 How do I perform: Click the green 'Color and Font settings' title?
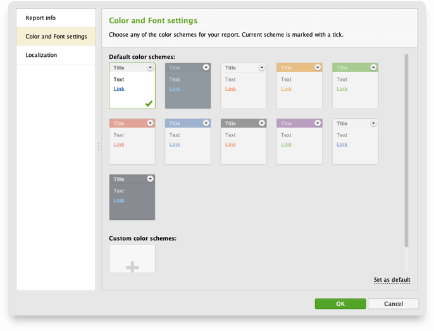pos(153,21)
